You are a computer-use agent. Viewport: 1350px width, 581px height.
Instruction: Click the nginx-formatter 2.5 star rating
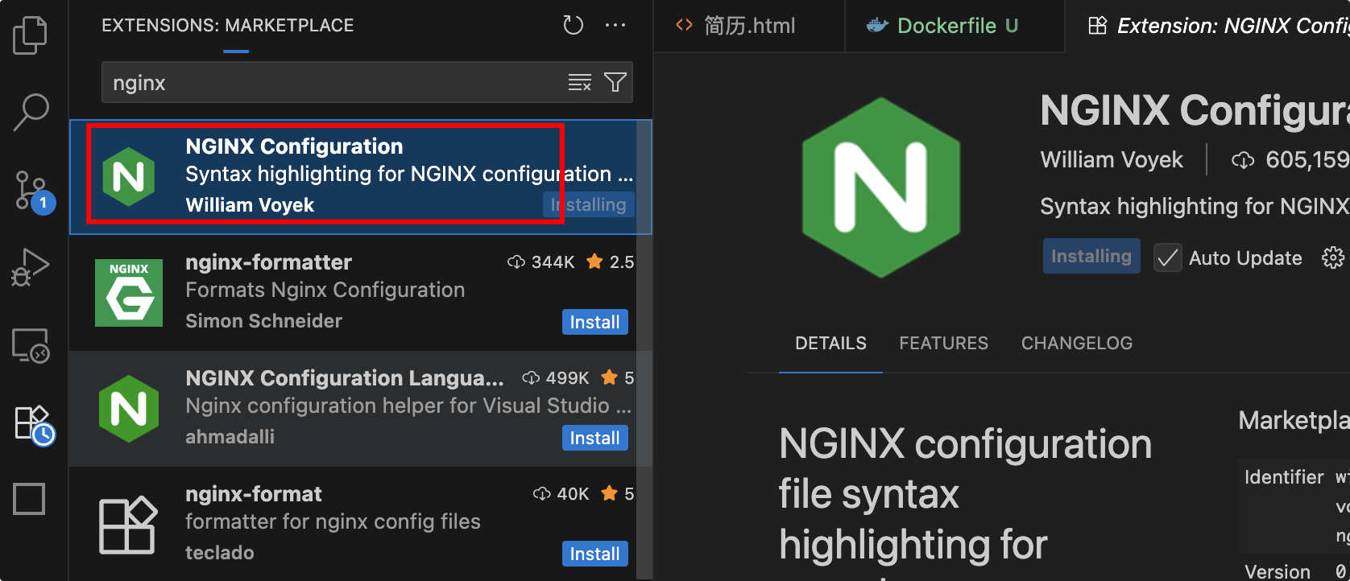click(610, 262)
